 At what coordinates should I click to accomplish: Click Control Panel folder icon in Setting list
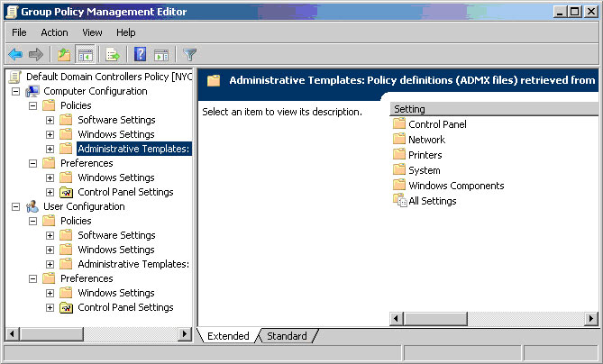click(x=399, y=123)
